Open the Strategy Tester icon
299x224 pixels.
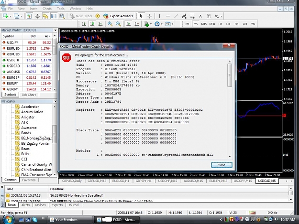(62, 16)
